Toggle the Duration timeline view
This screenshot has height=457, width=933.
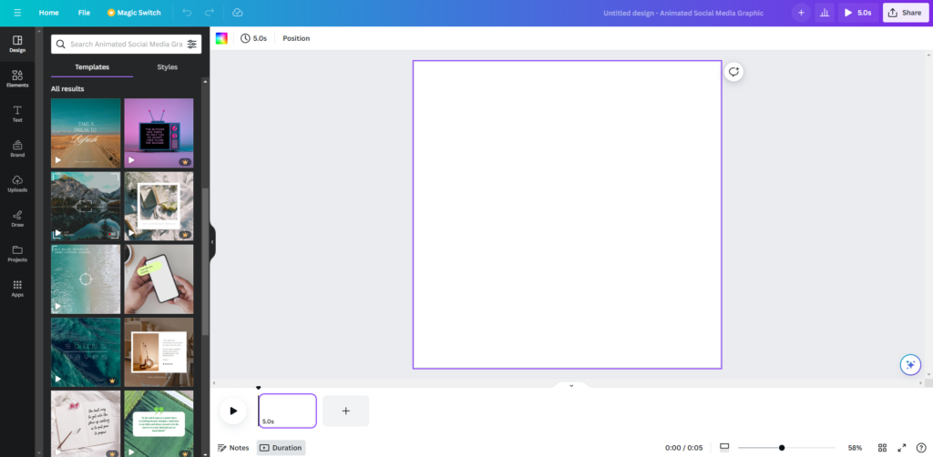pos(281,448)
